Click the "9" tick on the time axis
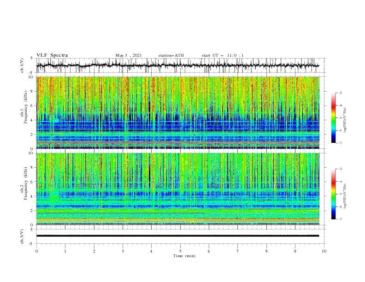This screenshot has height=282, width=365. pyautogui.click(x=295, y=251)
